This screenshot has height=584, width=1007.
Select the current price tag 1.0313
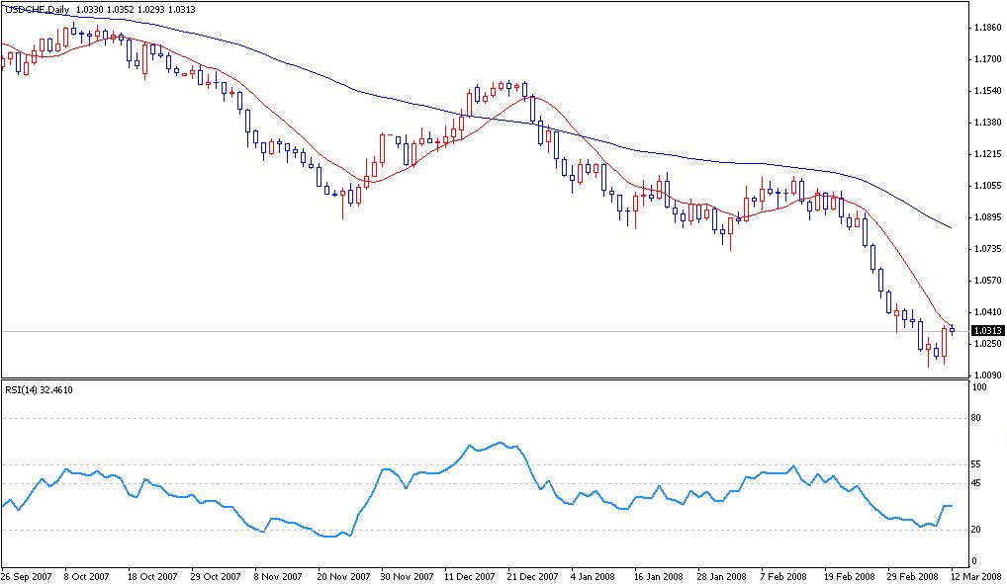click(988, 330)
